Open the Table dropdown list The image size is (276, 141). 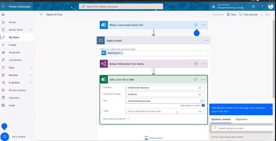200,111
